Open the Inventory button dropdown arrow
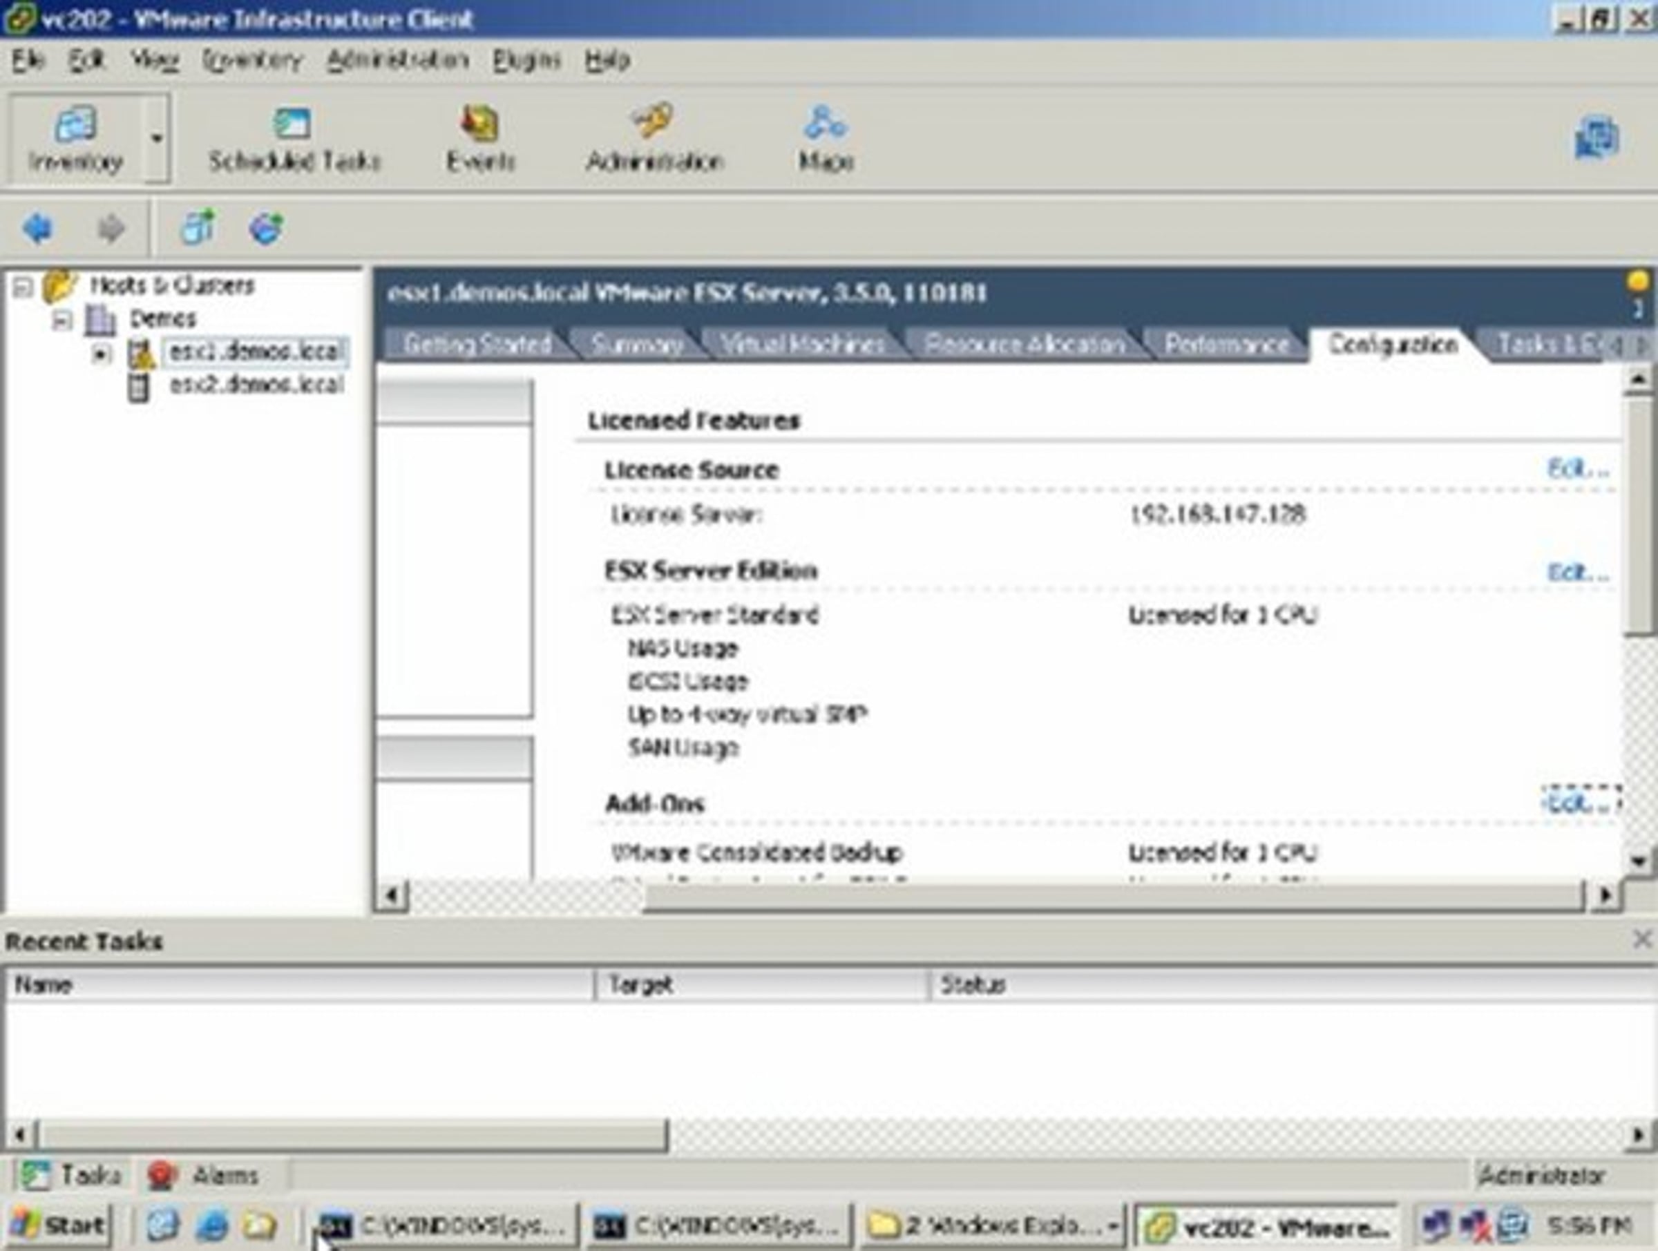 pos(157,139)
